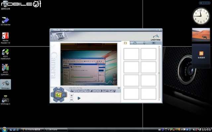Click the circular timer icon in LifeFrame toolbar
The height and width of the screenshot is (132, 212).
coord(78,91)
